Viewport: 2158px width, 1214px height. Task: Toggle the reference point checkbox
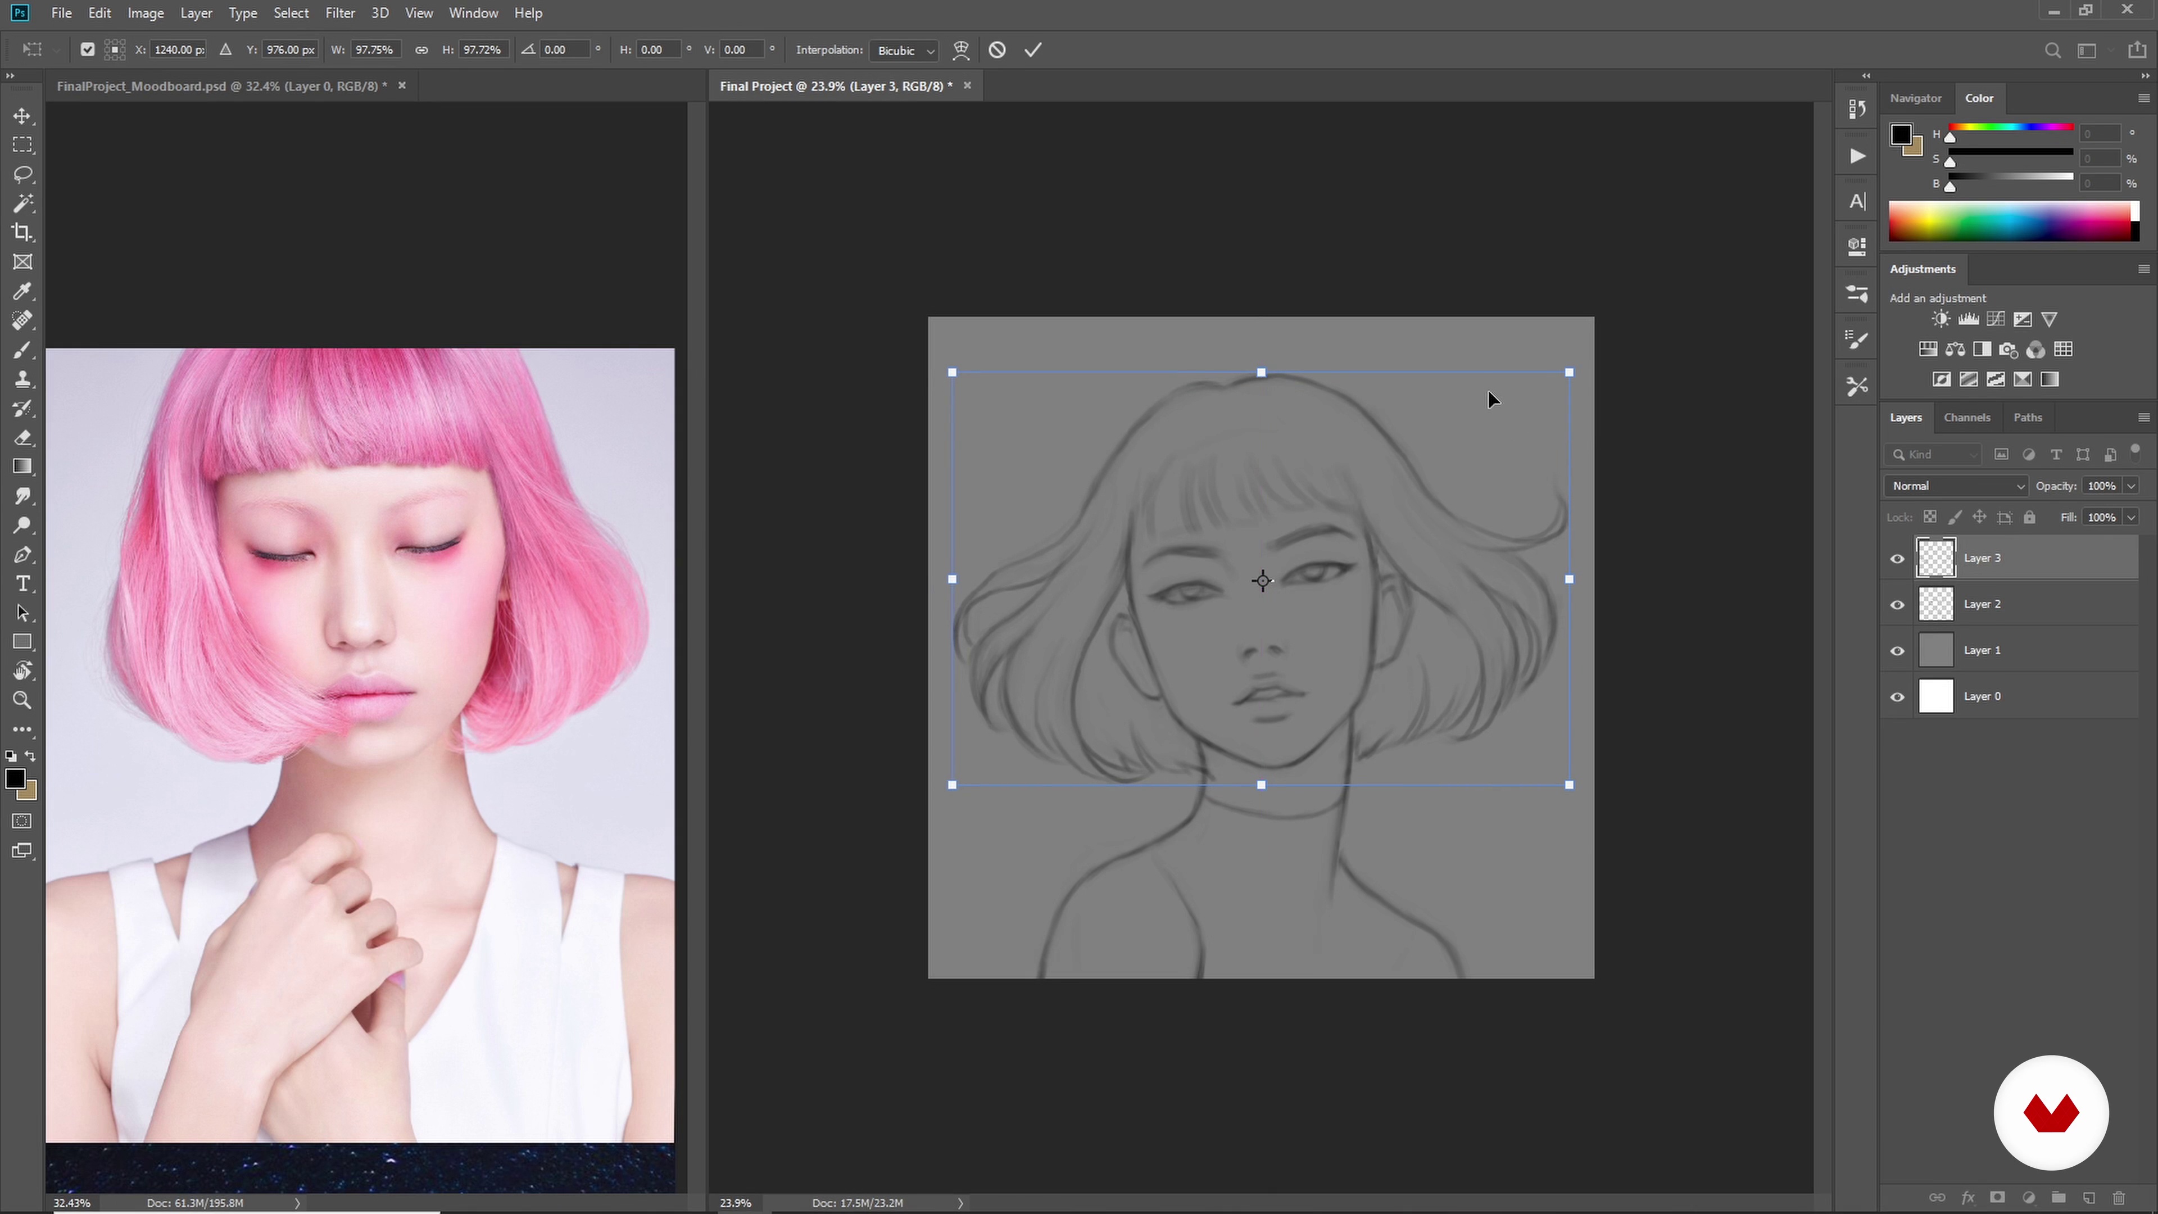[87, 50]
